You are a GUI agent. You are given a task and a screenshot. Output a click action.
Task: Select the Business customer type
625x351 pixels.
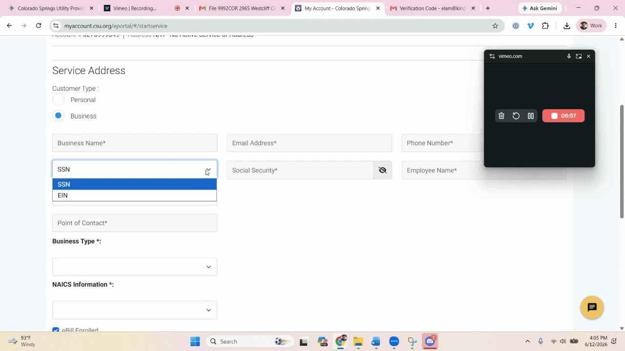coord(58,116)
